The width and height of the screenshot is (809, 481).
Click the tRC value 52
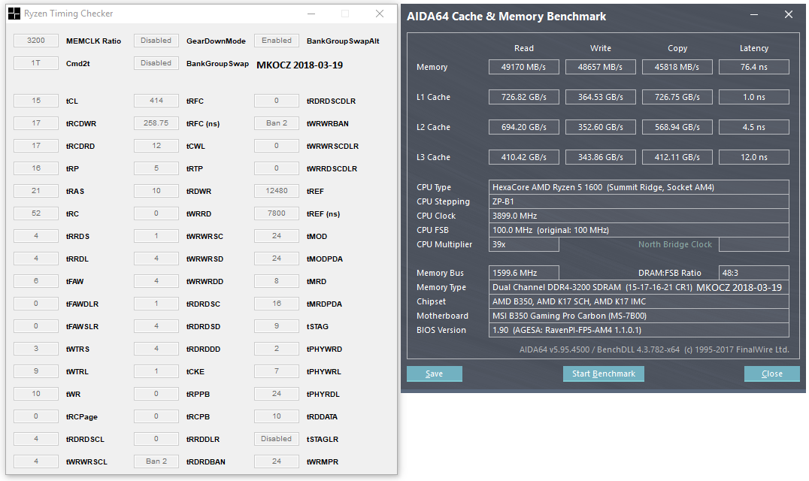[36, 213]
